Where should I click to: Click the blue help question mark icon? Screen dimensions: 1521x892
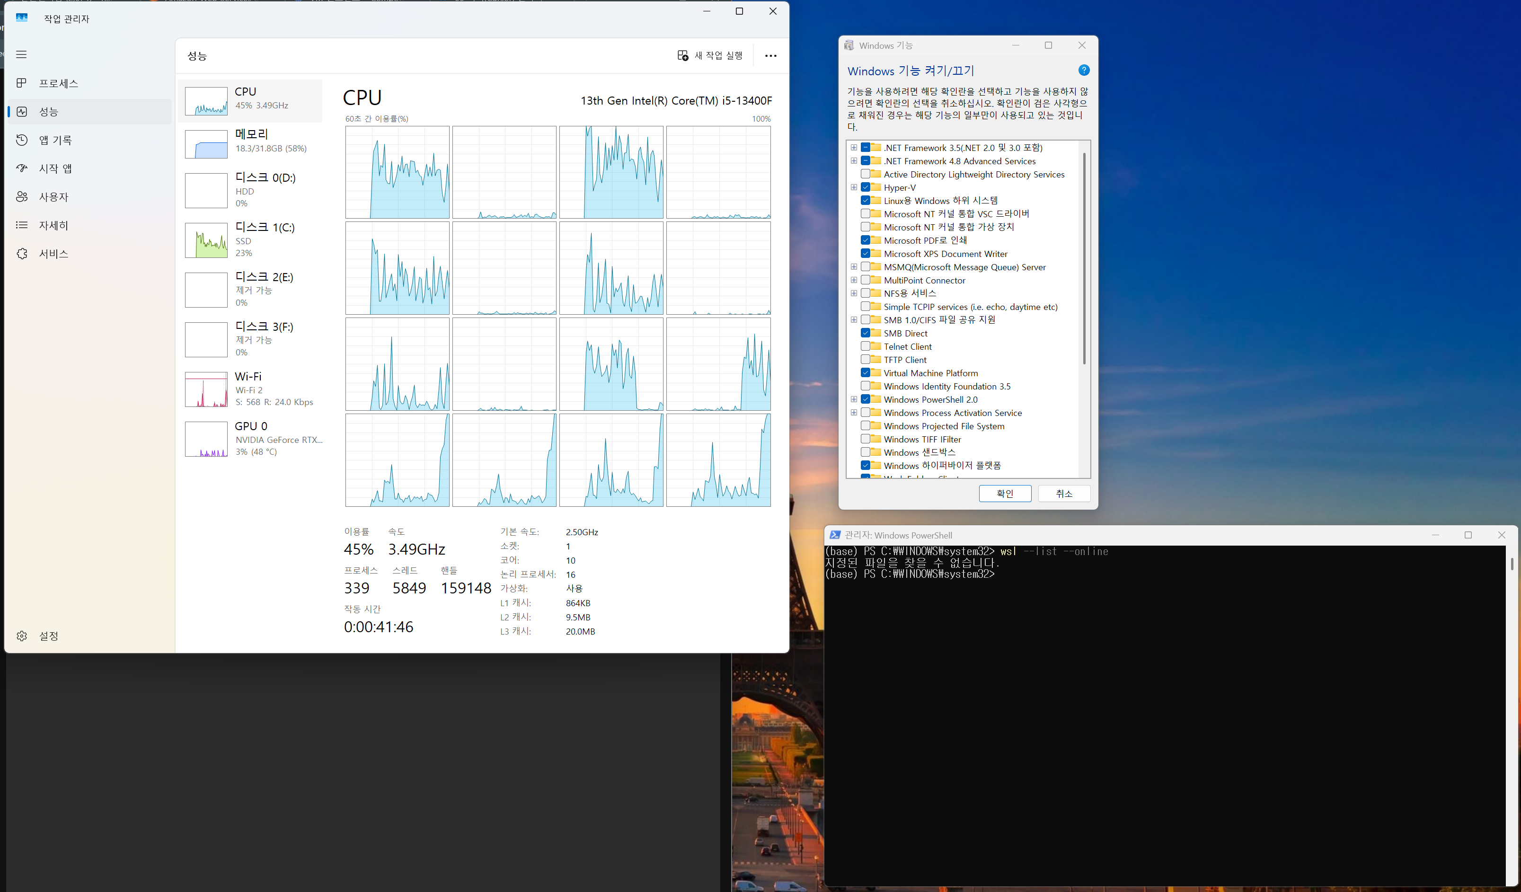(1083, 71)
